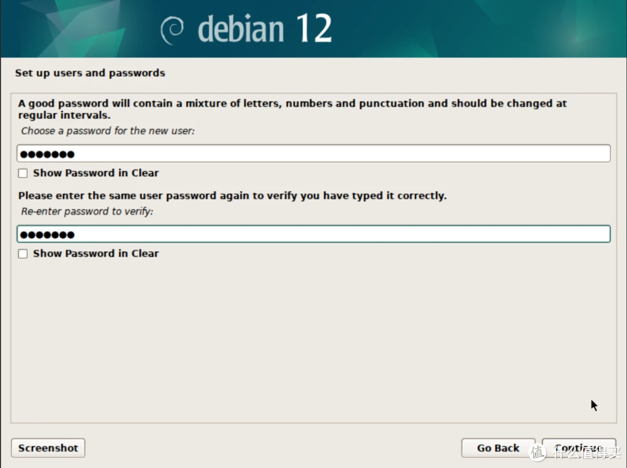
Task: Focus the re-enter password verification field
Action: (x=313, y=234)
